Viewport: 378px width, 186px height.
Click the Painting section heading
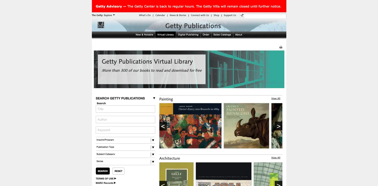click(166, 99)
